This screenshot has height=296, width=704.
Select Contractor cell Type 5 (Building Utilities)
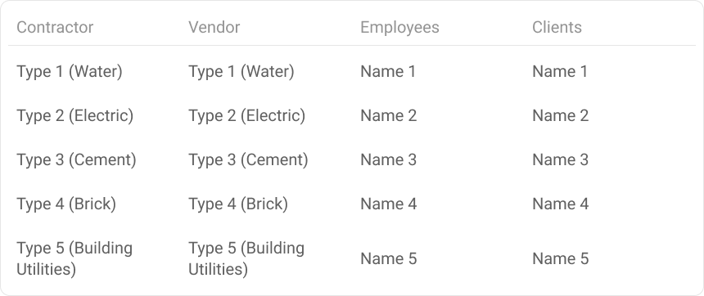(74, 258)
